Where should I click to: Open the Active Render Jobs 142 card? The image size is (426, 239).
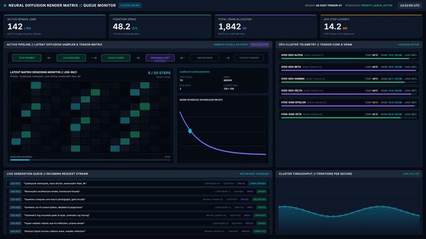(x=55, y=27)
